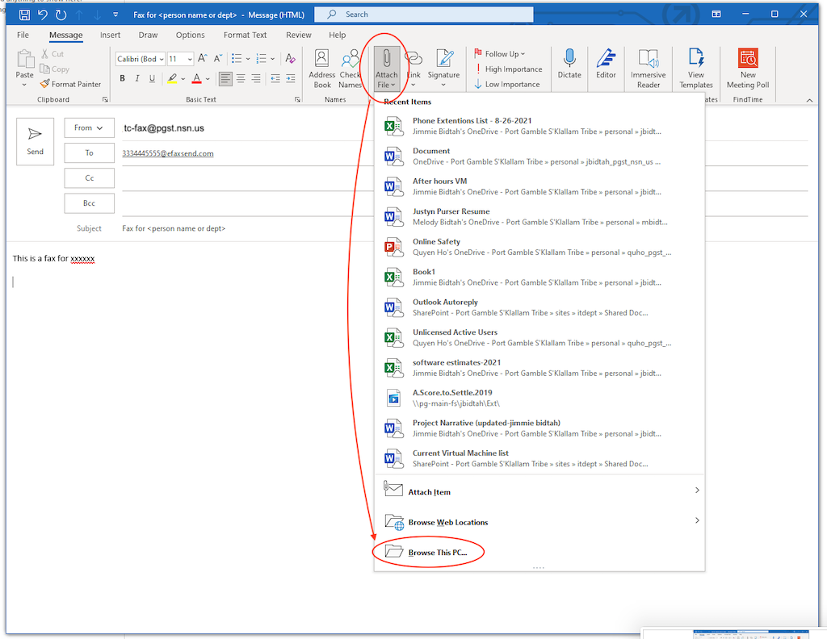Open the File tab

pyautogui.click(x=23, y=35)
